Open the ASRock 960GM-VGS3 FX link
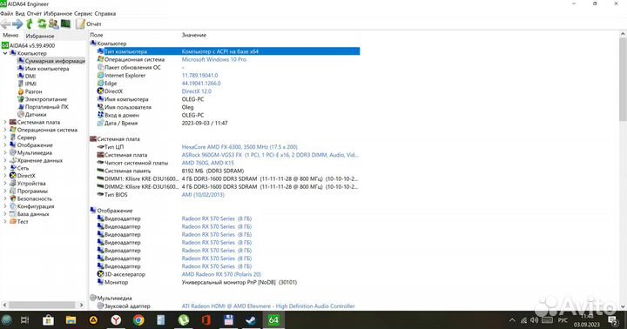Image resolution: width=627 pixels, height=329 pixels. (270, 155)
